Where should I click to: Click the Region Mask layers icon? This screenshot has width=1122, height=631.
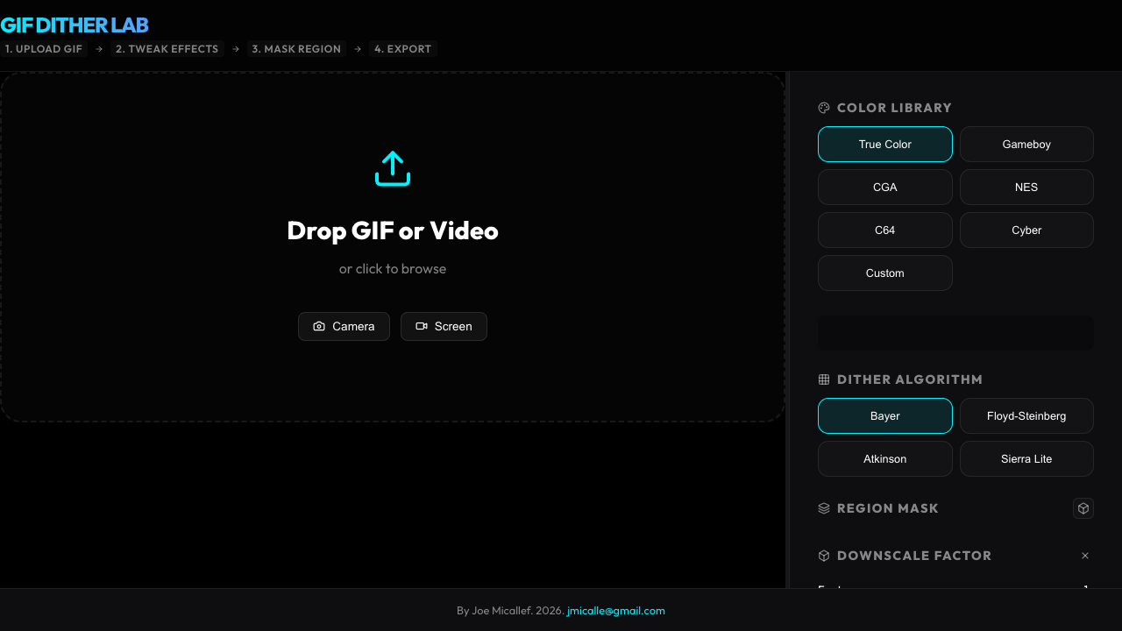click(824, 508)
